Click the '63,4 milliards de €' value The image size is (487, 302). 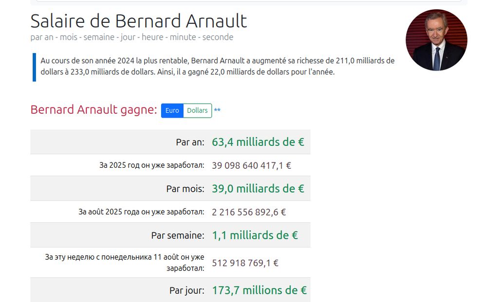tap(258, 142)
